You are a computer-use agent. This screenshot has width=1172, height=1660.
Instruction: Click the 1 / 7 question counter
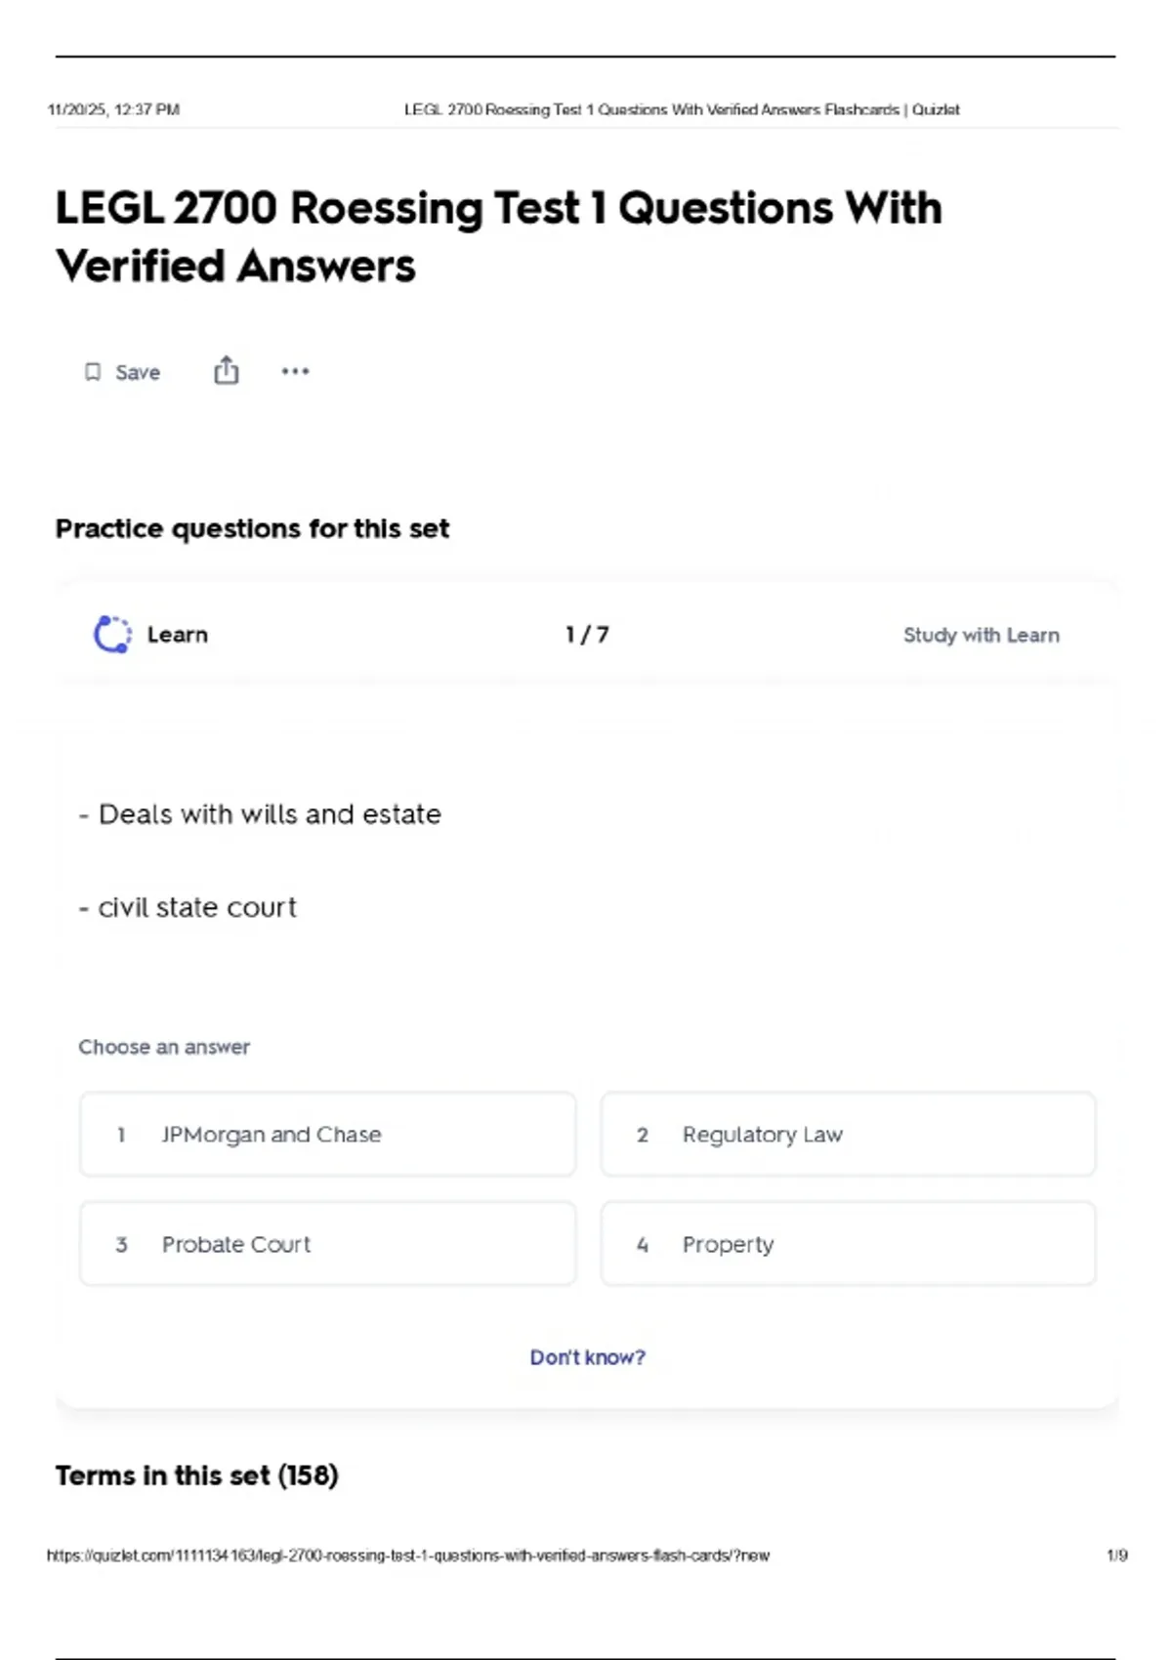pos(587,635)
